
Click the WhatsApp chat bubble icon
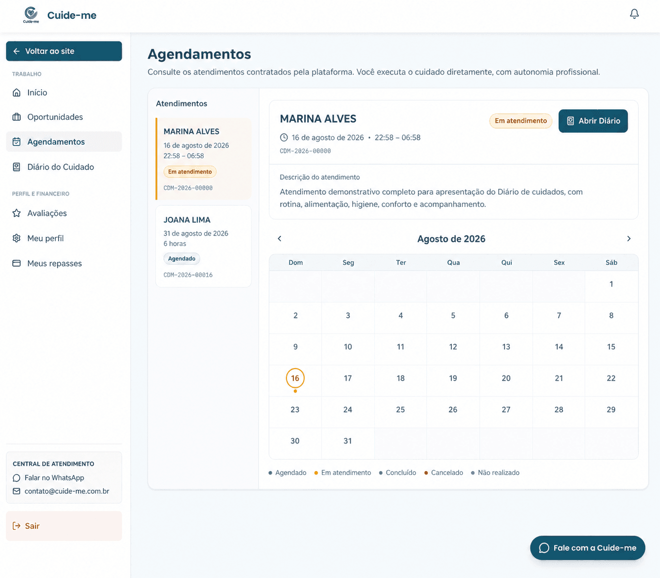[x=17, y=478]
